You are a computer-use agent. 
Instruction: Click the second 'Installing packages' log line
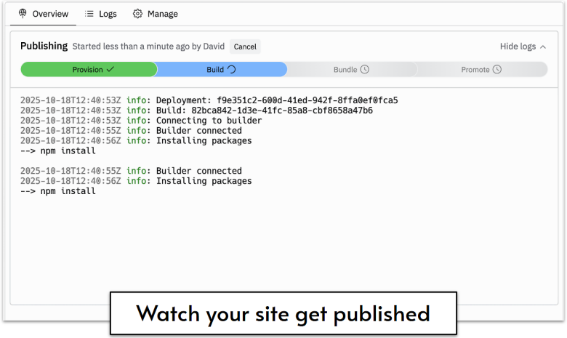136,181
